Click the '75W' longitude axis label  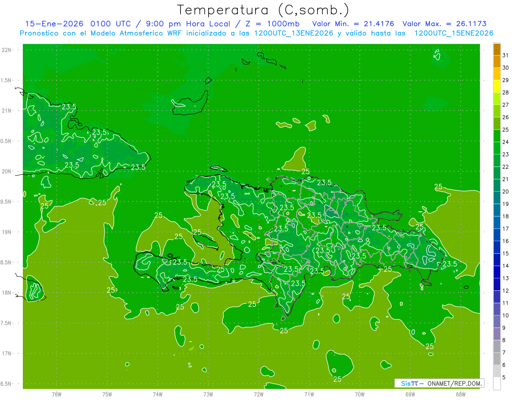pyautogui.click(x=107, y=394)
